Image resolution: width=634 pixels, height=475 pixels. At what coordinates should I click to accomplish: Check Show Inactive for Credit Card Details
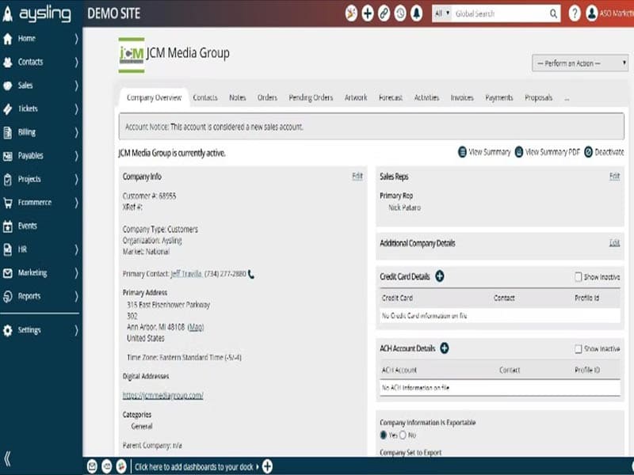pos(579,277)
